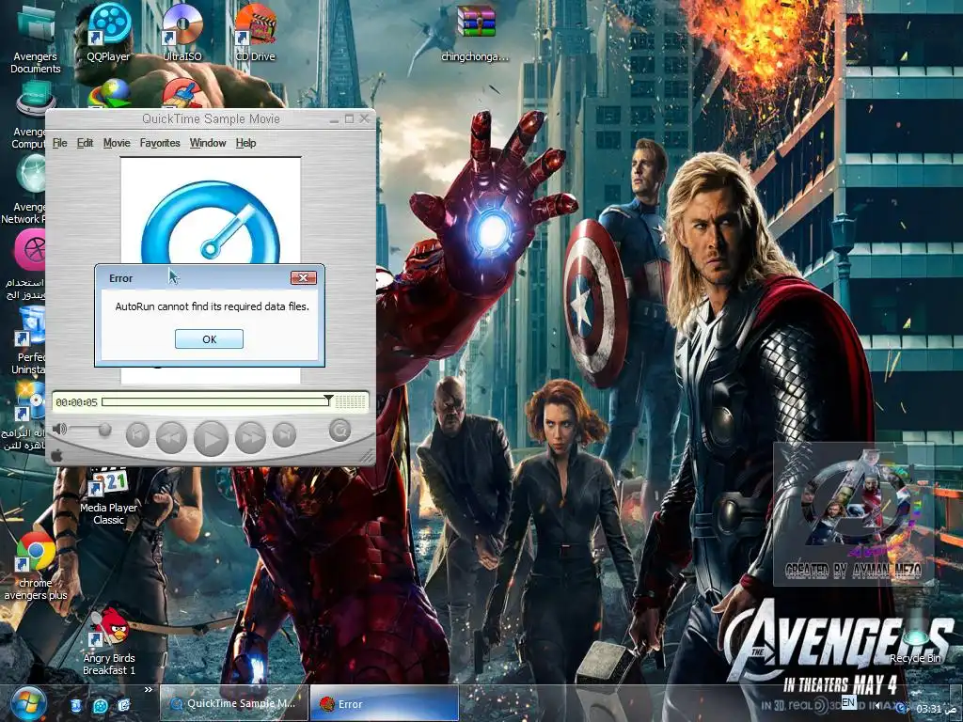
Task: Select the Avengers Network desktop icon
Action: [24, 190]
